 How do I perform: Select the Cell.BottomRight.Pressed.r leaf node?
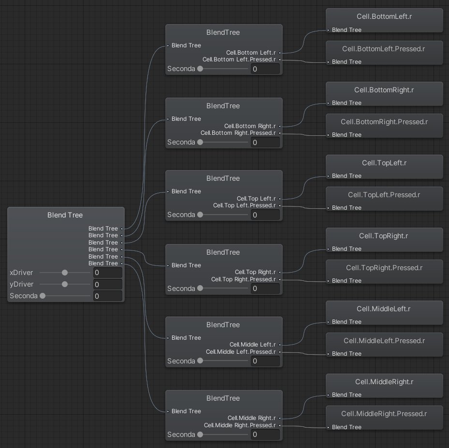click(x=384, y=126)
